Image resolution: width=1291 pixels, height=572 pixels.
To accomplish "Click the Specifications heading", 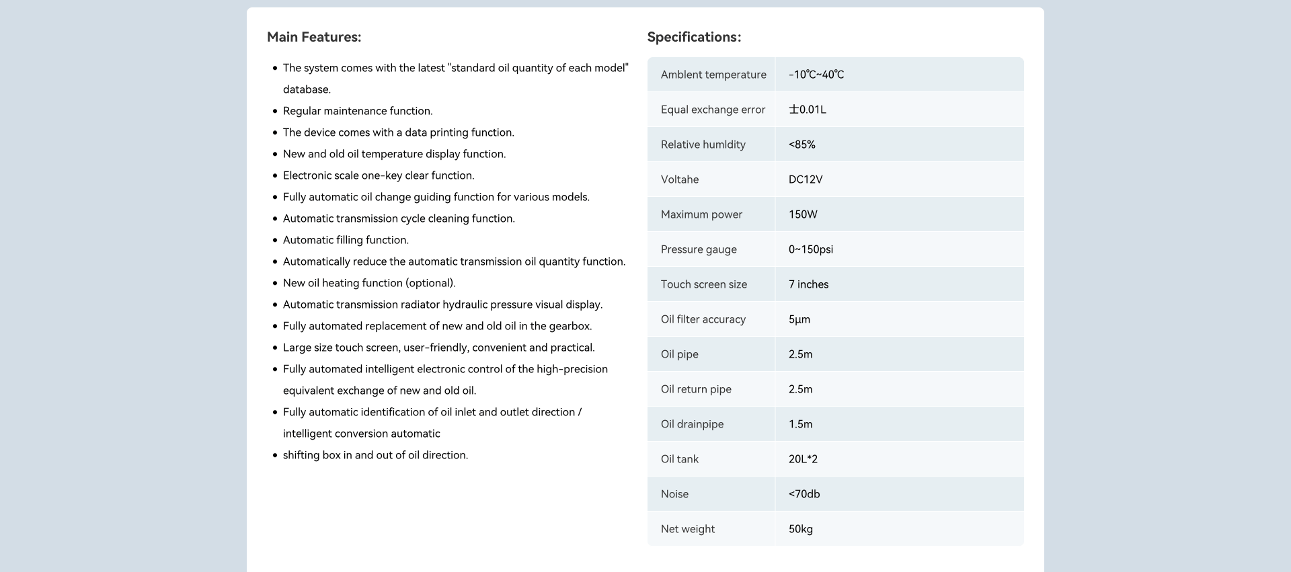I will click(x=694, y=37).
